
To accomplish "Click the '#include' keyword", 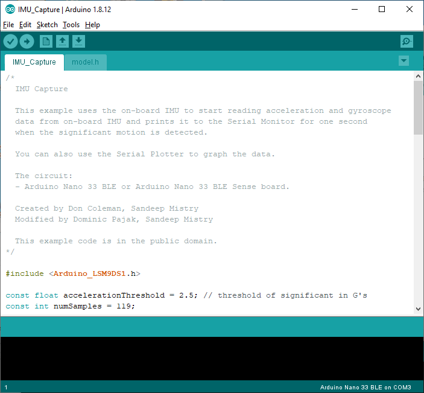I will (x=25, y=273).
